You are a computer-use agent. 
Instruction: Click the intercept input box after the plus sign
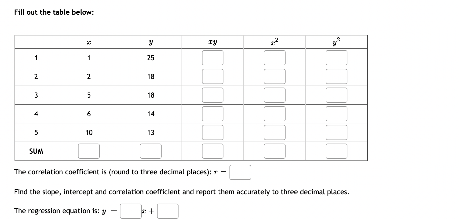(167, 211)
